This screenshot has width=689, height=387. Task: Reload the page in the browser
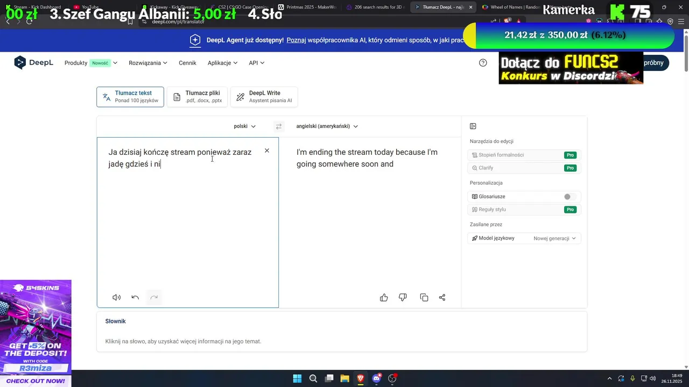[x=29, y=21]
